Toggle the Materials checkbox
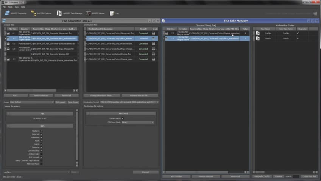Image resolution: width=321 pixels, height=181 pixels. (x=41, y=134)
